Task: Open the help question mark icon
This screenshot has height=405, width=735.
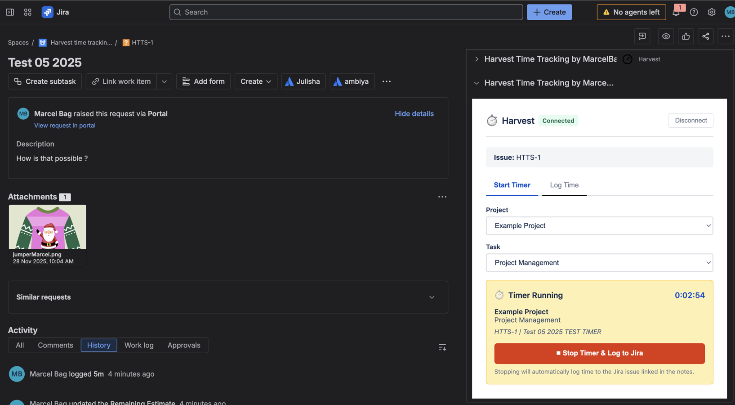Action: (694, 12)
